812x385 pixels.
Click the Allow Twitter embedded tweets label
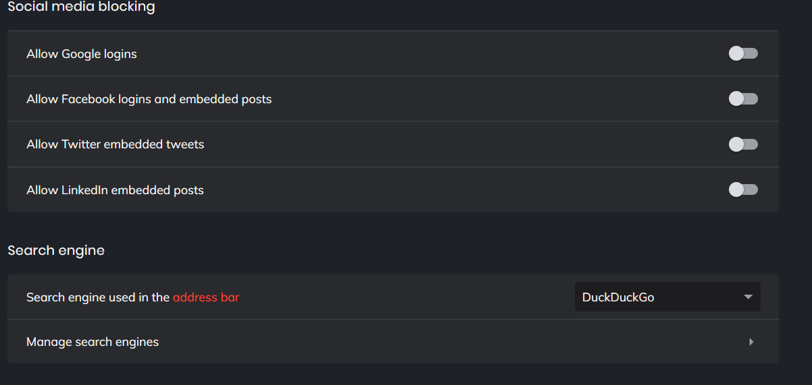click(115, 144)
